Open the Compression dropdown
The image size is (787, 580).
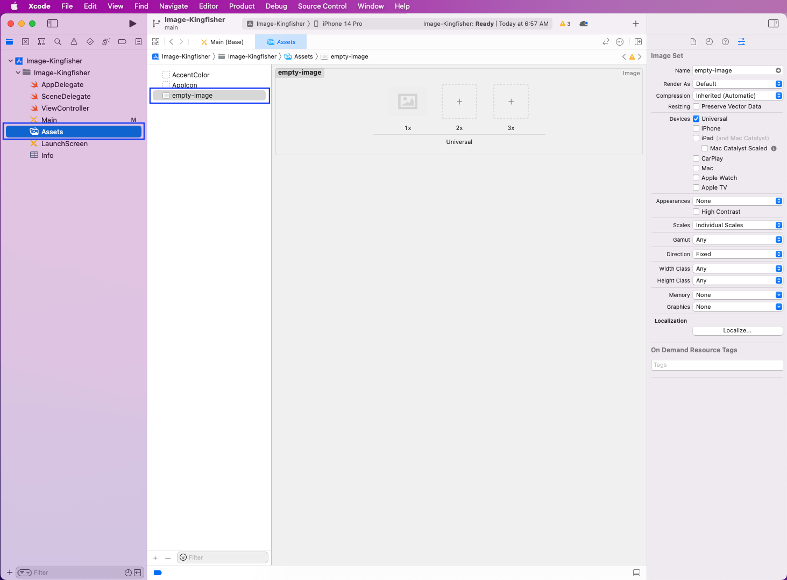tap(738, 96)
